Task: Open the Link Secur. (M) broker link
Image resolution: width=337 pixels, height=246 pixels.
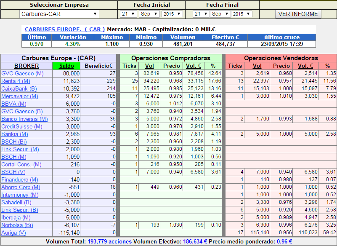Action: click(20, 150)
